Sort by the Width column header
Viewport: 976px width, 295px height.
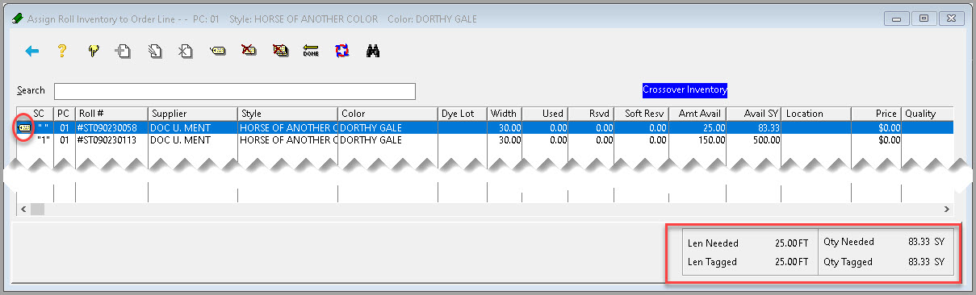point(505,114)
